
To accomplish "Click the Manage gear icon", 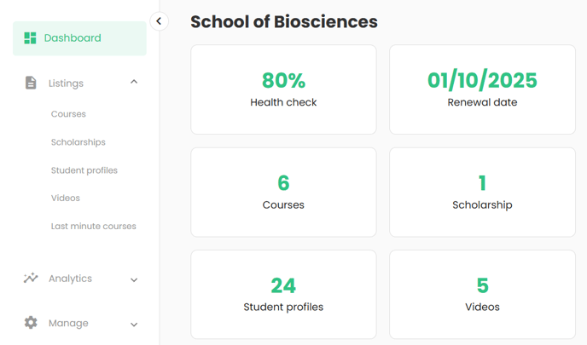I will [x=31, y=322].
